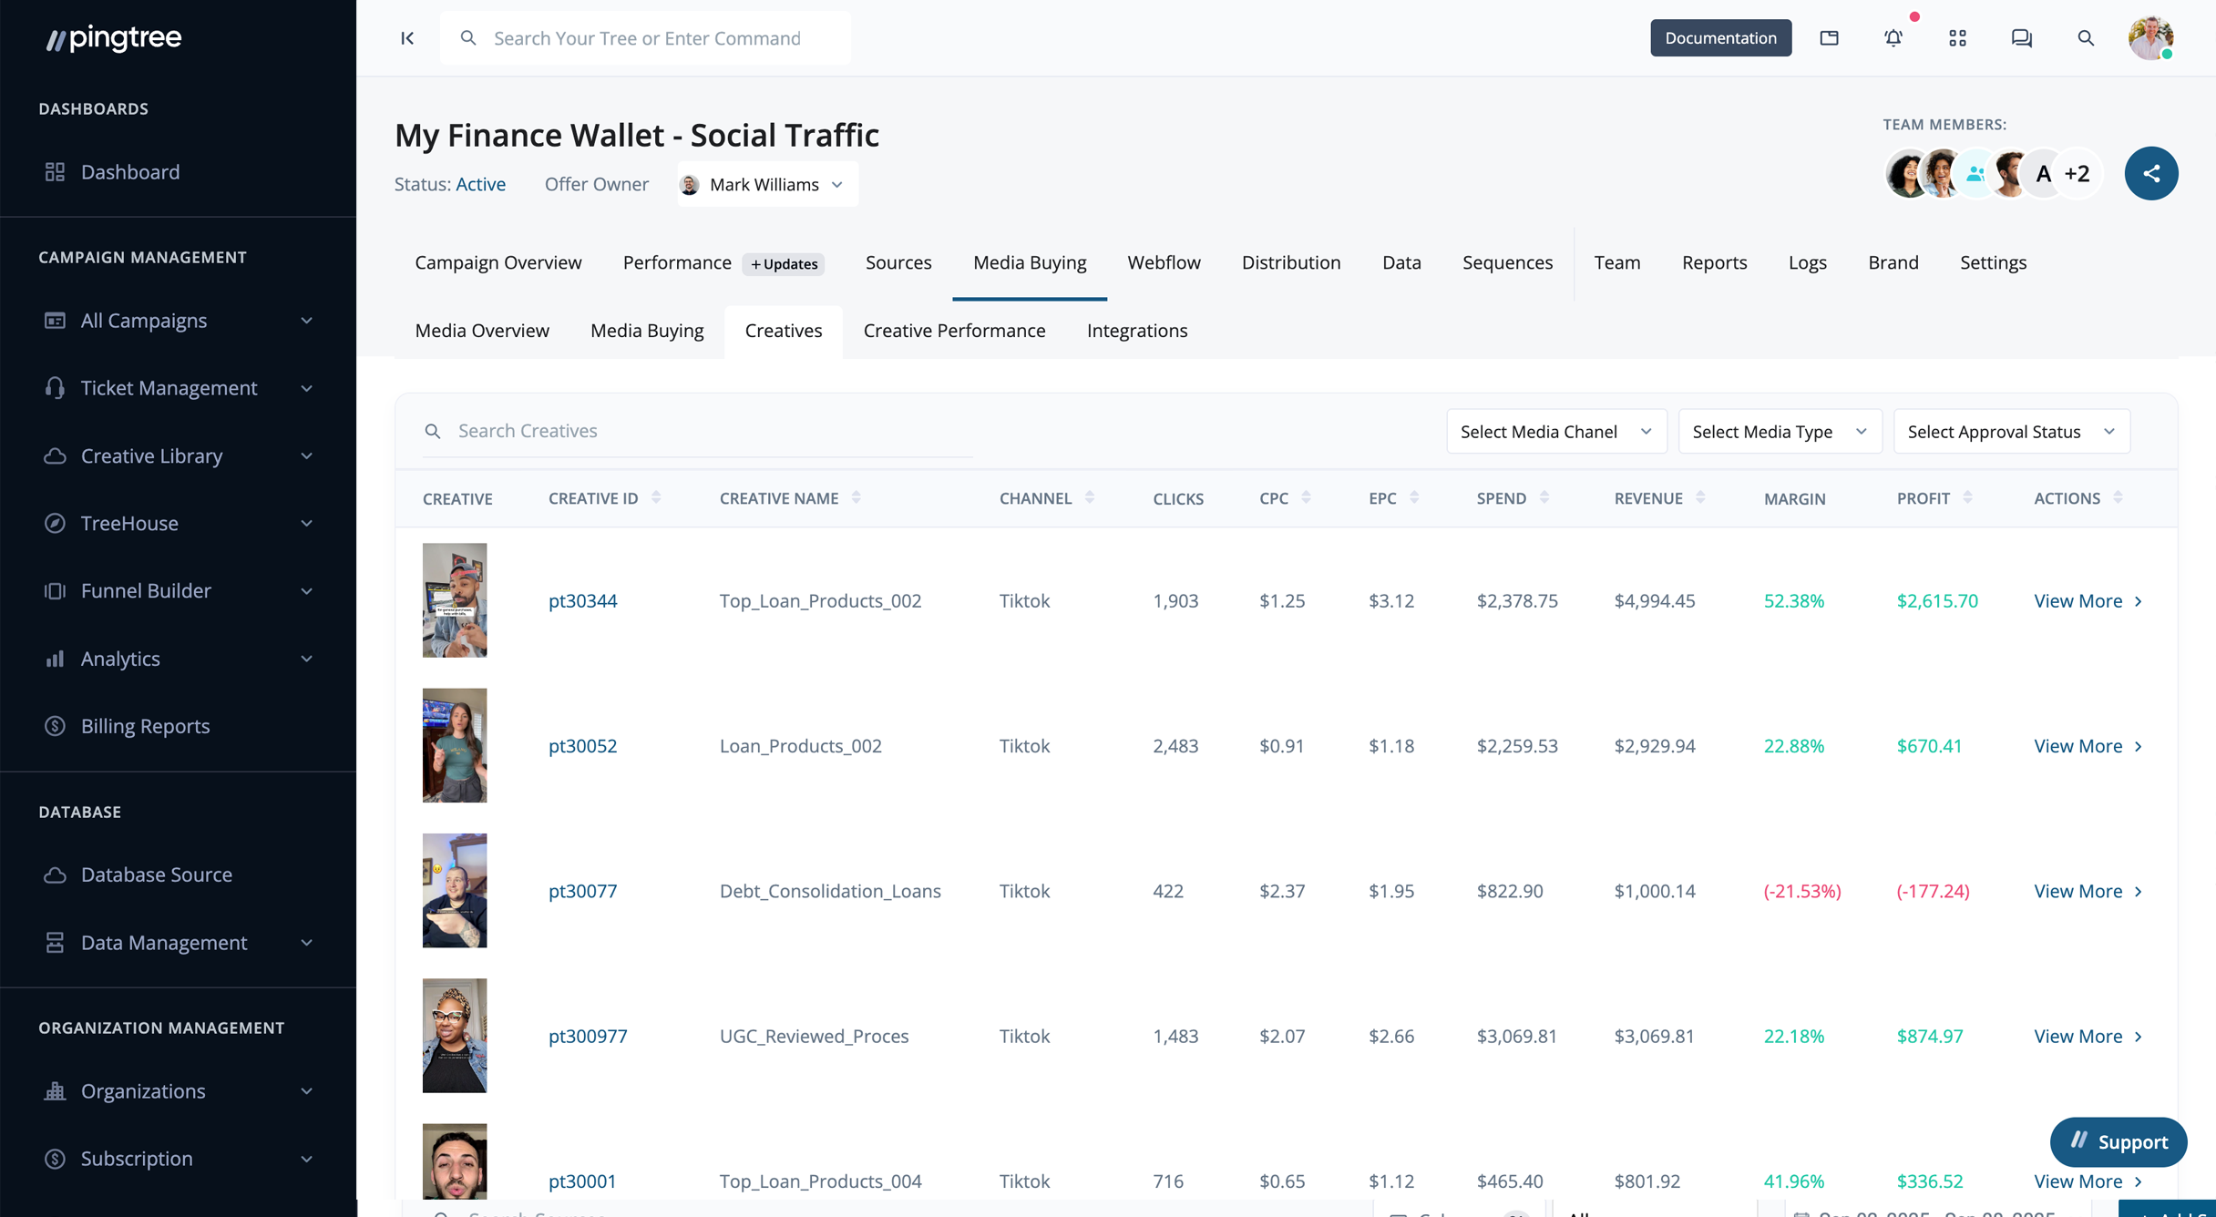Open Billing Reports in sidebar

[145, 726]
